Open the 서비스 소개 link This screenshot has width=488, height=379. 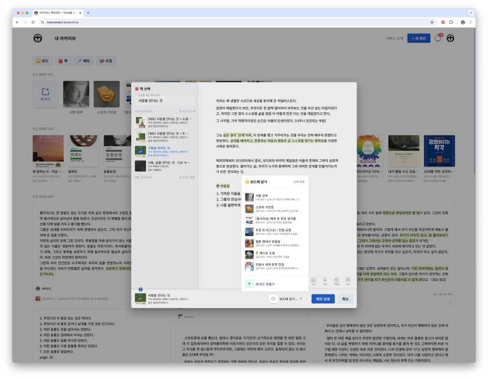[x=395, y=38]
